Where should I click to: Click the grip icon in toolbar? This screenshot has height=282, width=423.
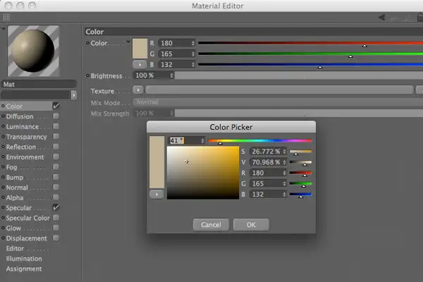click(x=6, y=18)
